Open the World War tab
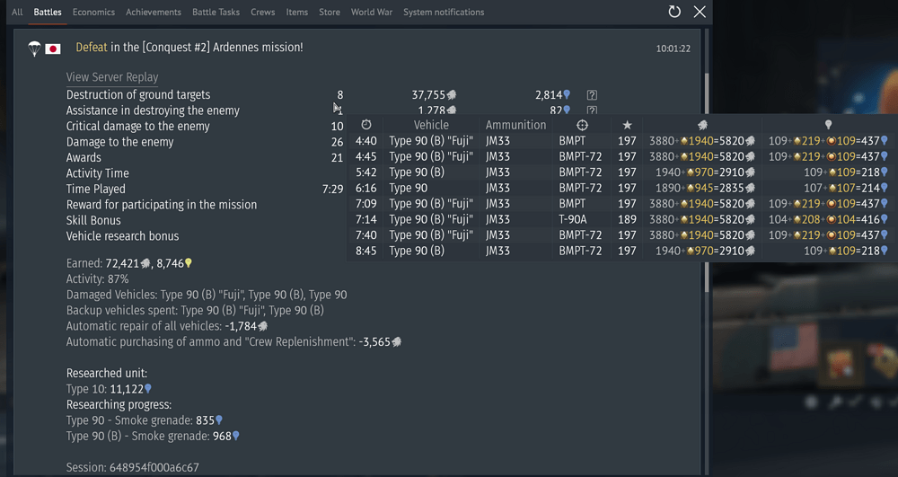Image resolution: width=898 pixels, height=477 pixels. [x=372, y=12]
